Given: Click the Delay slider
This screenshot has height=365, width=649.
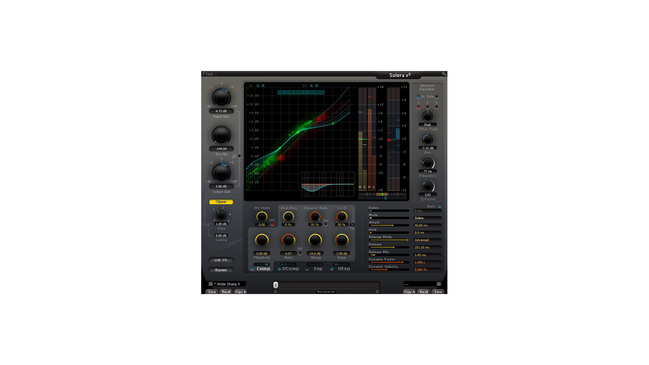Looking at the screenshot, I should click(389, 211).
